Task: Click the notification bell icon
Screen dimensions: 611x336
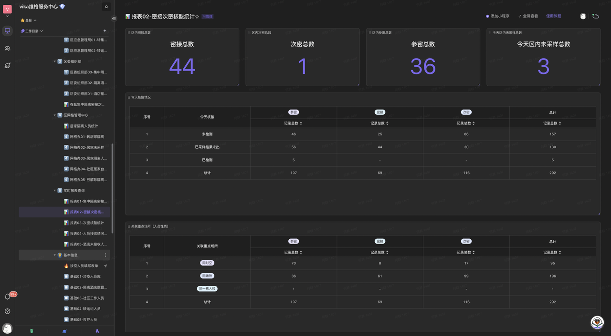Action: pyautogui.click(x=7, y=297)
